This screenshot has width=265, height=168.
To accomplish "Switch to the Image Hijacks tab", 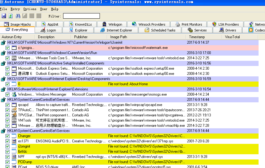I will (18, 24).
